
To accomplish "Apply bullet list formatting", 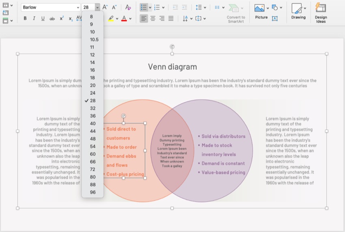I will [143, 7].
